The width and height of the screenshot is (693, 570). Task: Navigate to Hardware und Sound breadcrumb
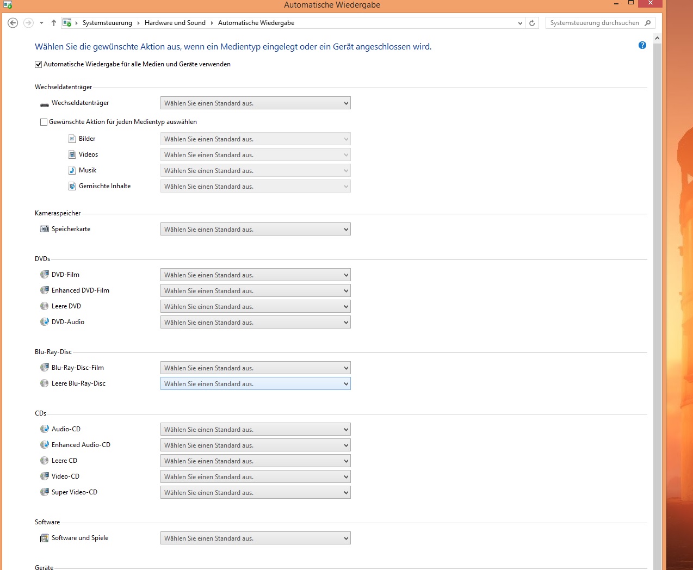175,23
